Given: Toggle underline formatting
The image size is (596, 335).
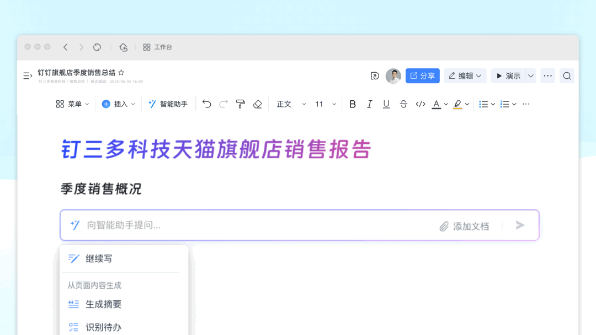Looking at the screenshot, I should pyautogui.click(x=386, y=104).
